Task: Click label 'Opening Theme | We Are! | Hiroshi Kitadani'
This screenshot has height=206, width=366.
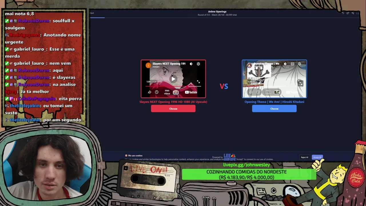Action: [x=274, y=102]
